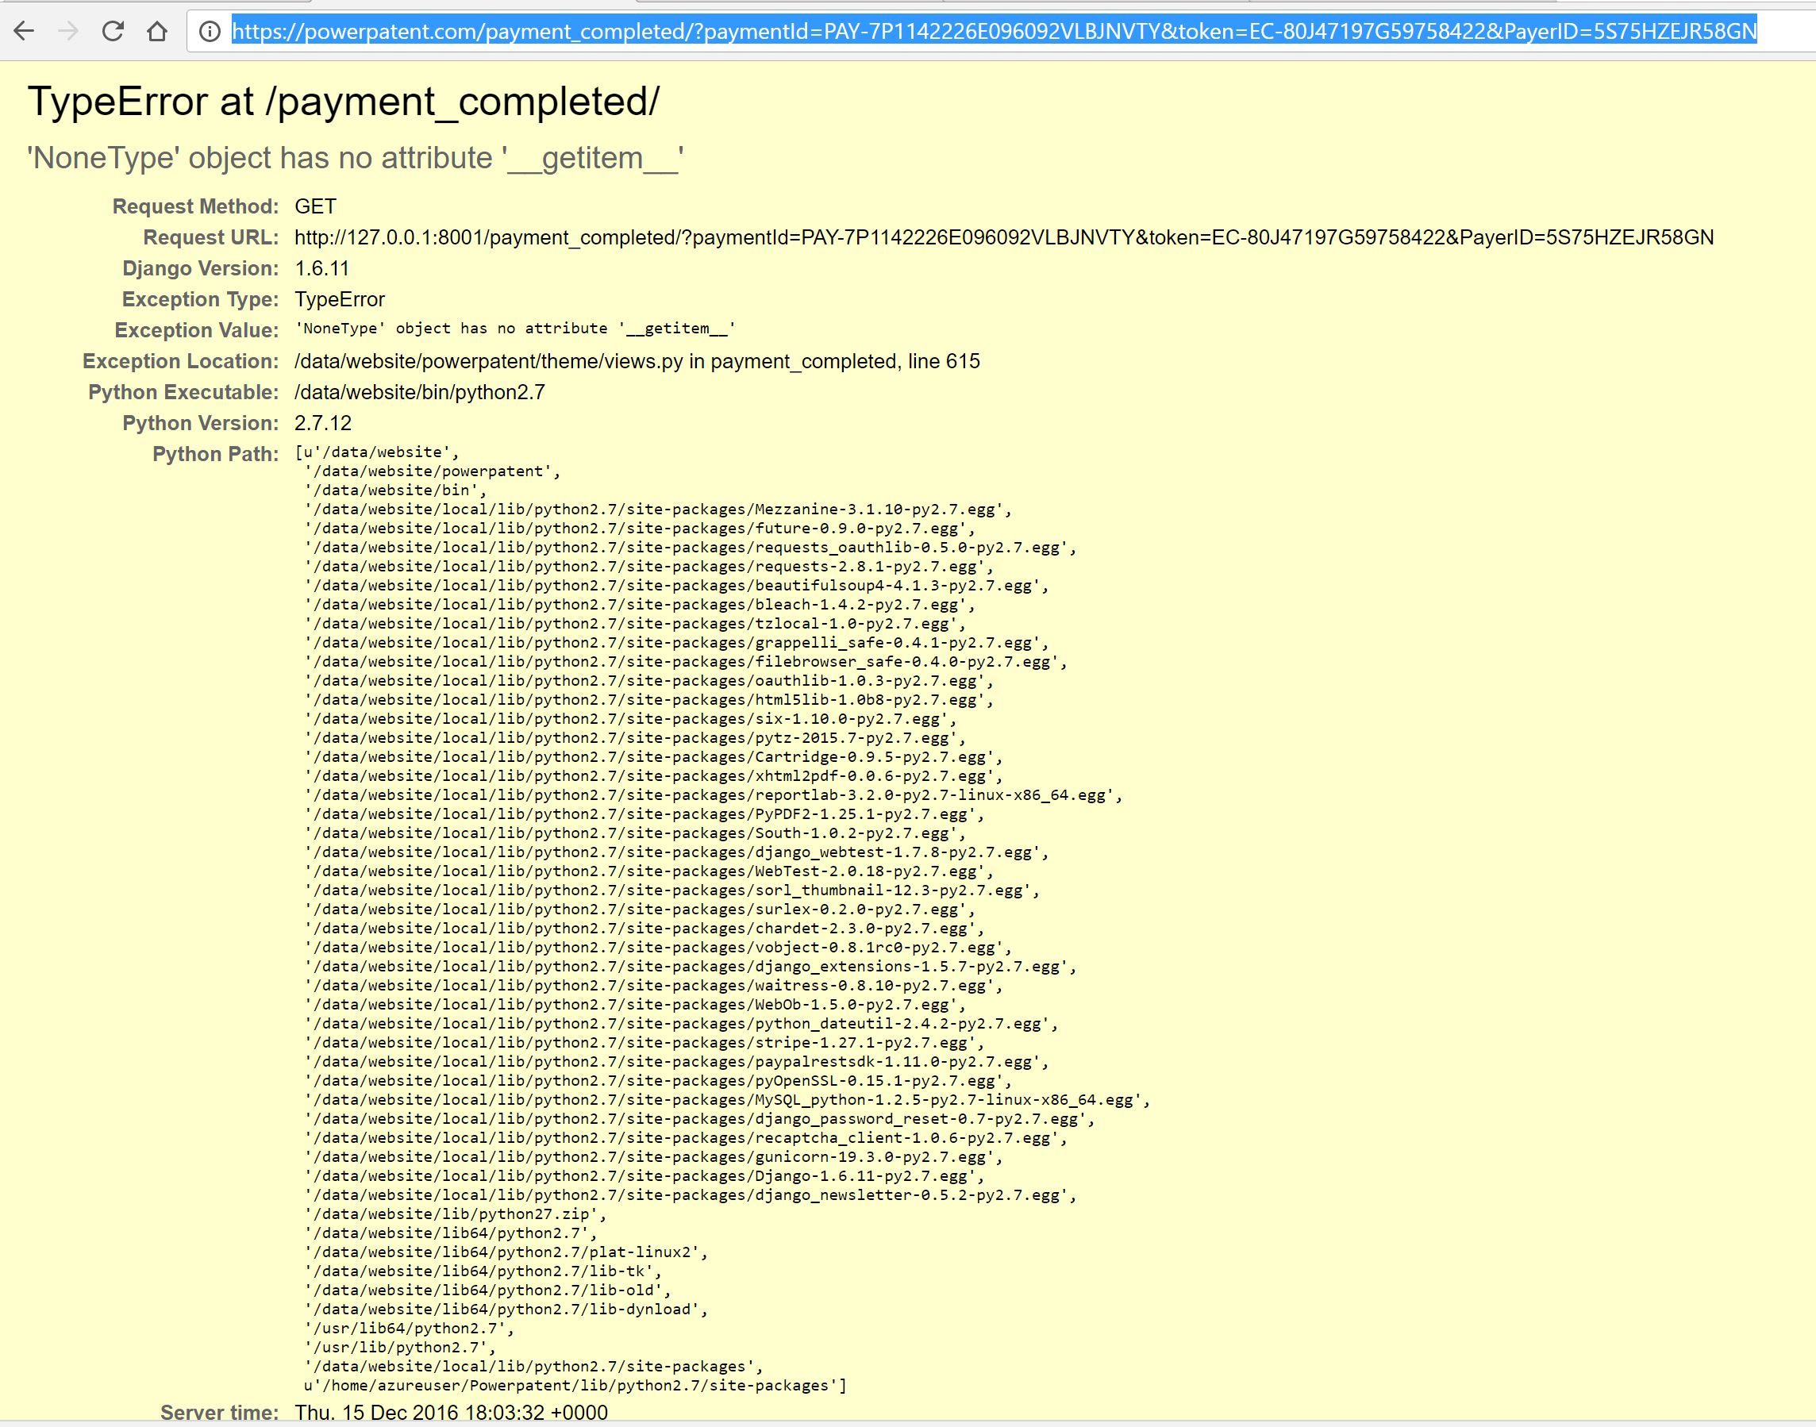Image resolution: width=1816 pixels, height=1427 pixels.
Task: Click the browser Forward arrow
Action: point(68,32)
